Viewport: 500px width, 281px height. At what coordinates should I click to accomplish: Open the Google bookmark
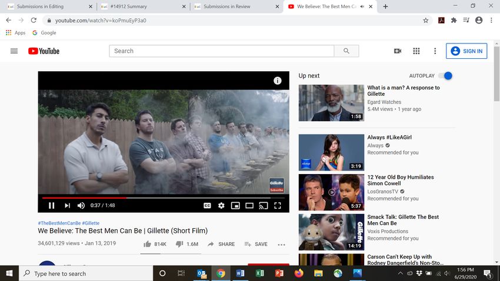coord(44,32)
